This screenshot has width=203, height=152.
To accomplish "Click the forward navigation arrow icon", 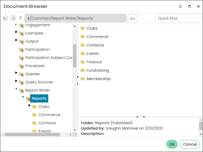I will (x=13, y=18).
